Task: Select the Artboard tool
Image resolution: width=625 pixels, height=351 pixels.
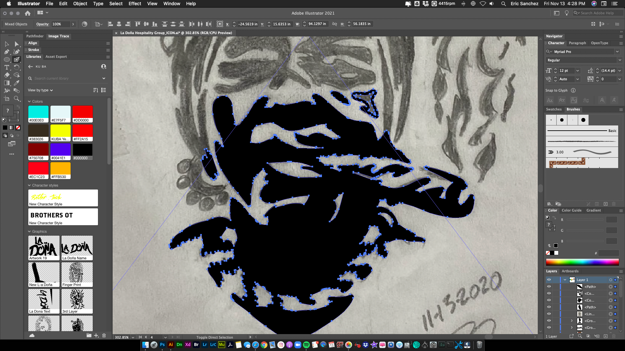Action: pyautogui.click(x=7, y=98)
